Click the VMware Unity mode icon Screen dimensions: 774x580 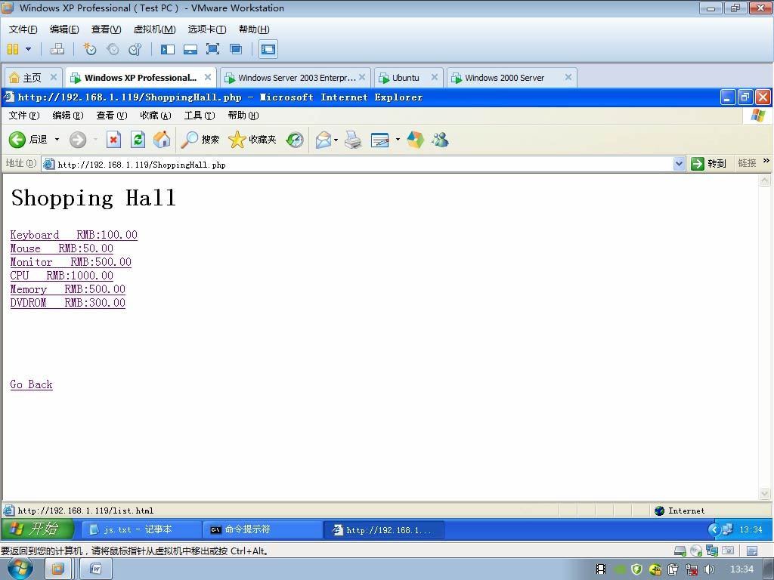(236, 49)
